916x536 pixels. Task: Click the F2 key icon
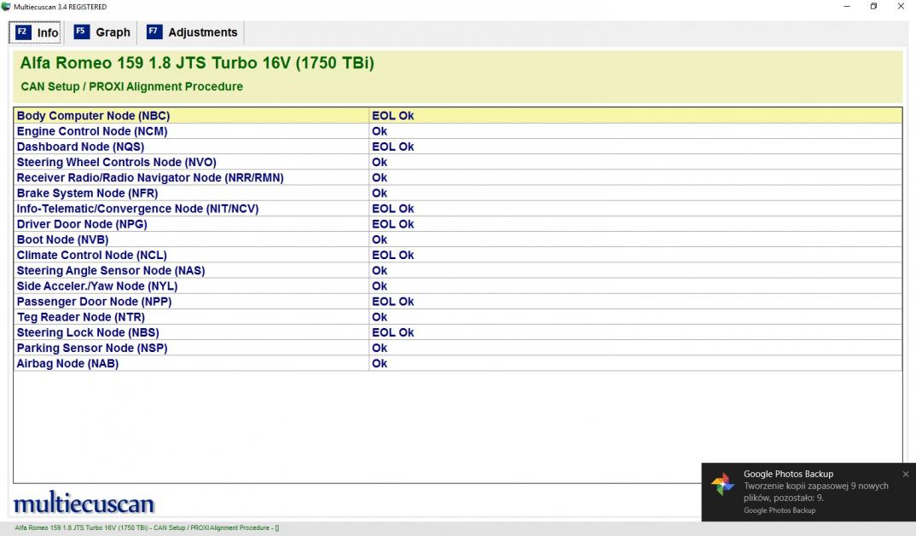pyautogui.click(x=22, y=32)
